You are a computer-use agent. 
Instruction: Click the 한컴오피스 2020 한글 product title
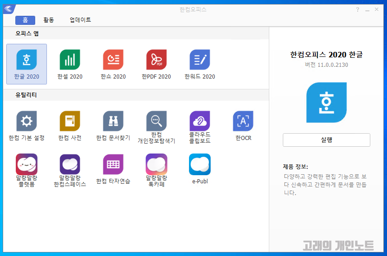327,55
